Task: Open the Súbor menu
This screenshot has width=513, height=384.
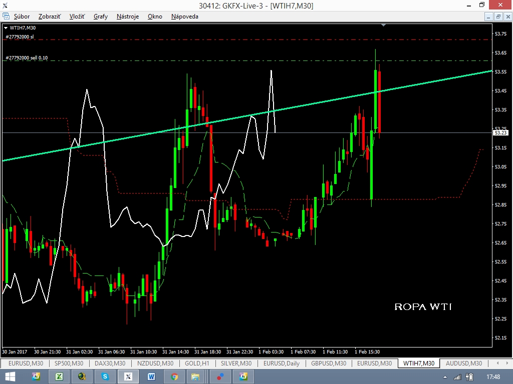Action: pyautogui.click(x=22, y=16)
